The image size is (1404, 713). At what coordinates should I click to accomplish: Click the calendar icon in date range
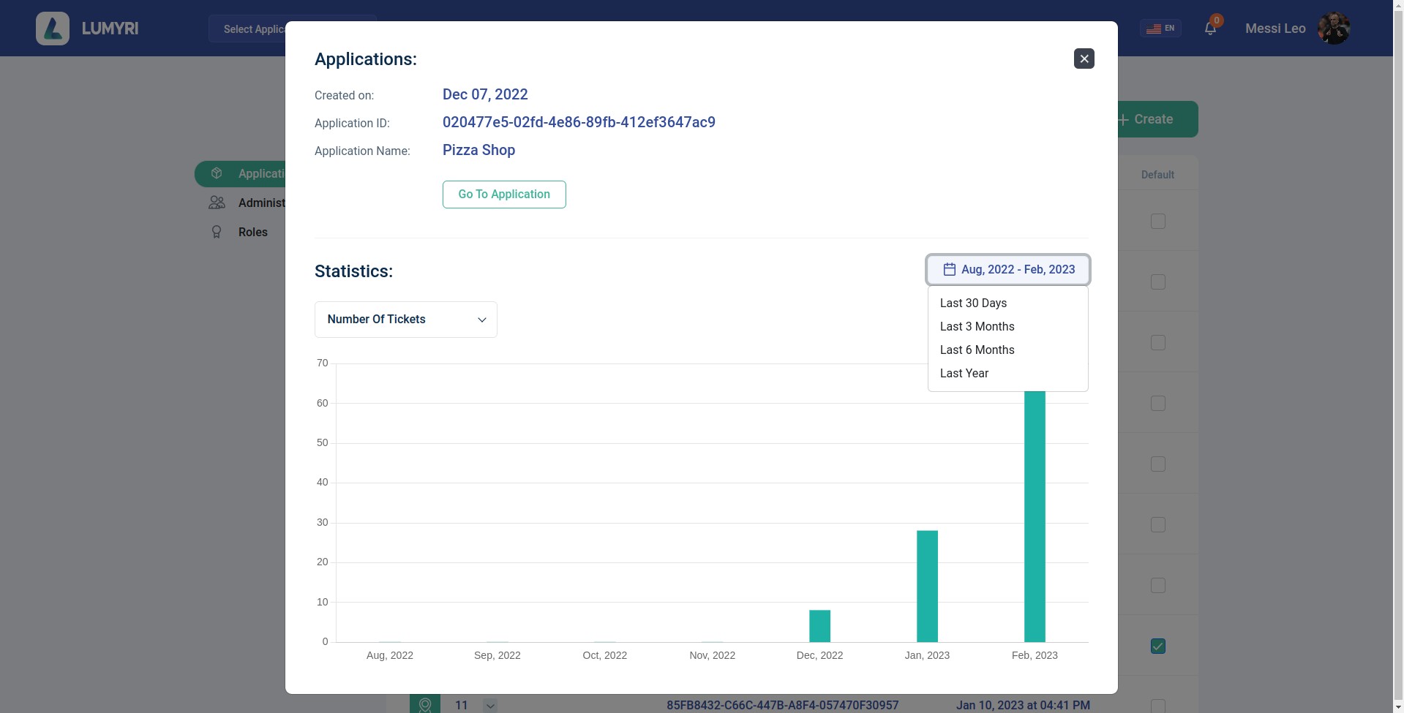coord(949,270)
